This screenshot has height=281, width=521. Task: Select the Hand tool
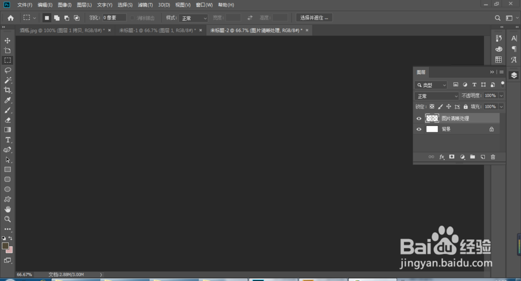point(7,209)
